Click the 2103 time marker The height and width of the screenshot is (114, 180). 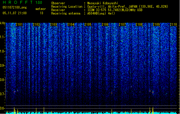click(54, 25)
